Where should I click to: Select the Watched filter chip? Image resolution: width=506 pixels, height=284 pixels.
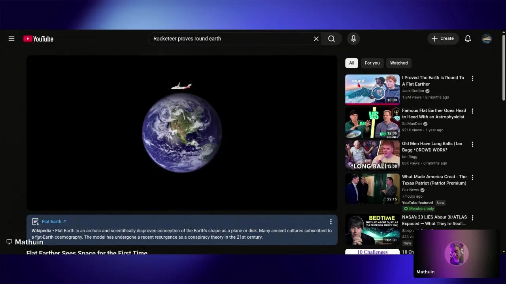coord(399,63)
